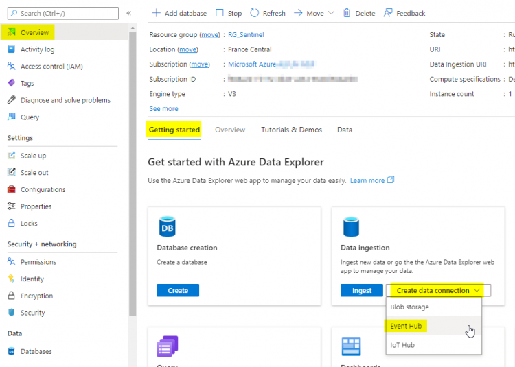Click the Security shield icon
This screenshot has height=367, width=515.
pyautogui.click(x=12, y=312)
